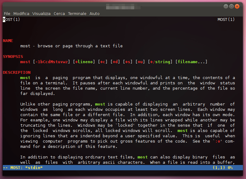Click the '+d' synopsis option
Viewport: 246px width, 179px height.
[115, 62]
